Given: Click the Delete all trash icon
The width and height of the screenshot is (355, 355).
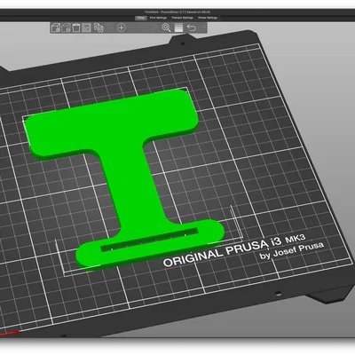Looking at the screenshot, I should click(76, 28).
